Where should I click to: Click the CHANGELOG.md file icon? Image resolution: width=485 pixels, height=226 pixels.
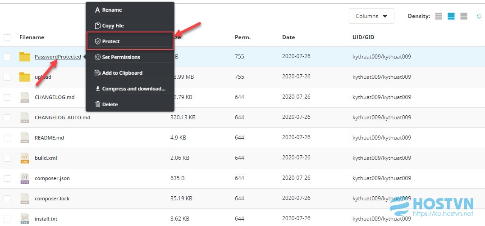(x=25, y=97)
